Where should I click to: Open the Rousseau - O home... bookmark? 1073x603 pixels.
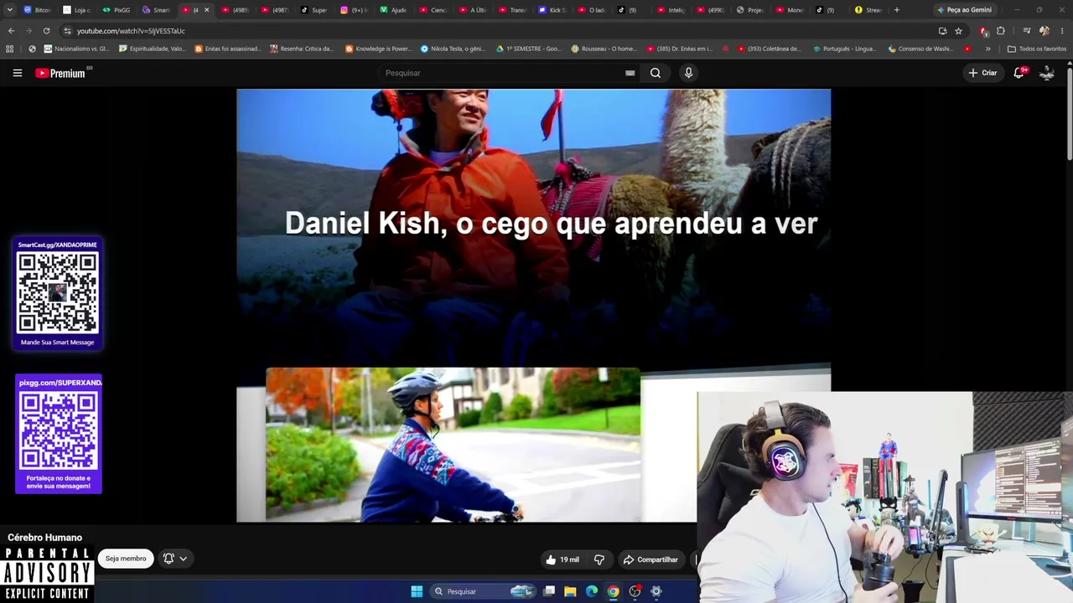point(604,49)
